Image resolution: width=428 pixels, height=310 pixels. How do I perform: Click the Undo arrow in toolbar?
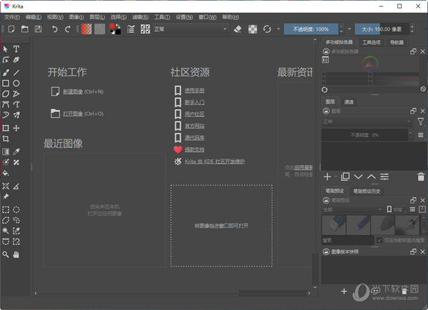[x=55, y=29]
